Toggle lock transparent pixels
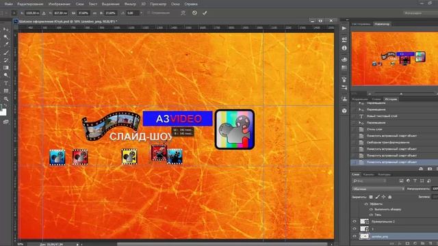 point(371,197)
